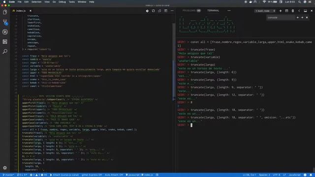Screen dimensions: 315x177
Task: Close the terminal find widget
Action: [x=307, y=18]
